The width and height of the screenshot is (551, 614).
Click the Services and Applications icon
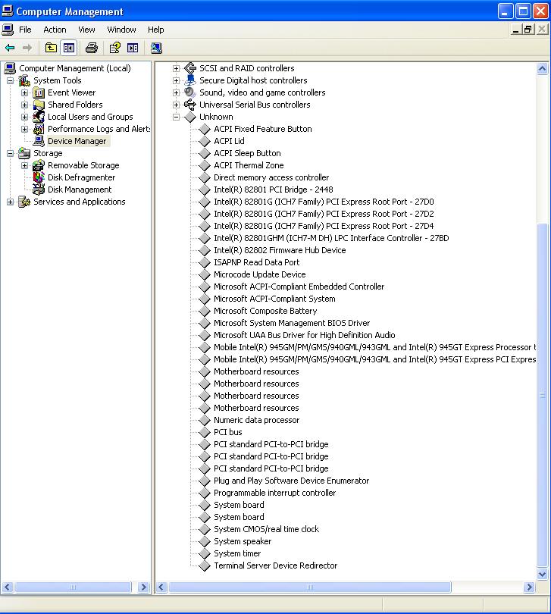tap(24, 202)
